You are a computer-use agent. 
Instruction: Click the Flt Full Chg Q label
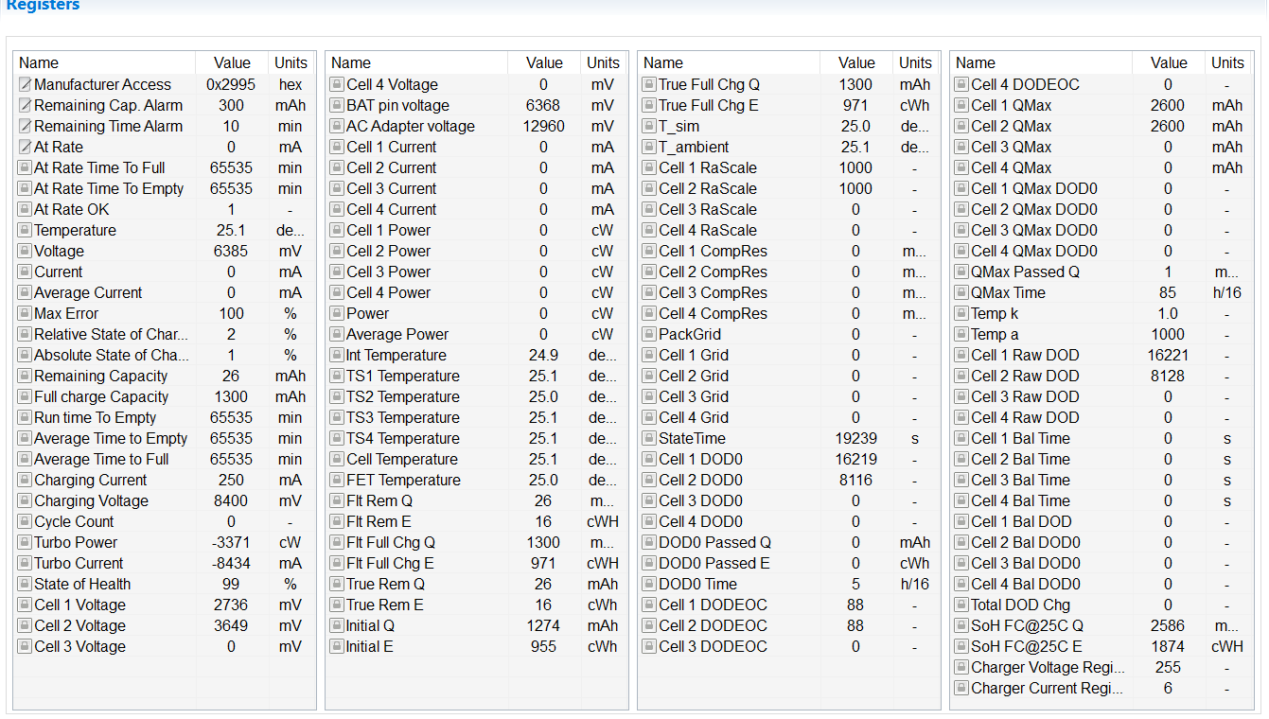391,543
